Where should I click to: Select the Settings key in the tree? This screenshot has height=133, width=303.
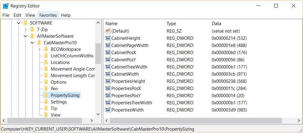pyautogui.click(x=59, y=102)
